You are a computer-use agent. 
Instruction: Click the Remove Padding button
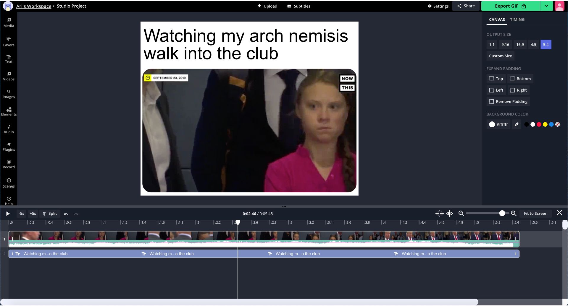pos(508,101)
